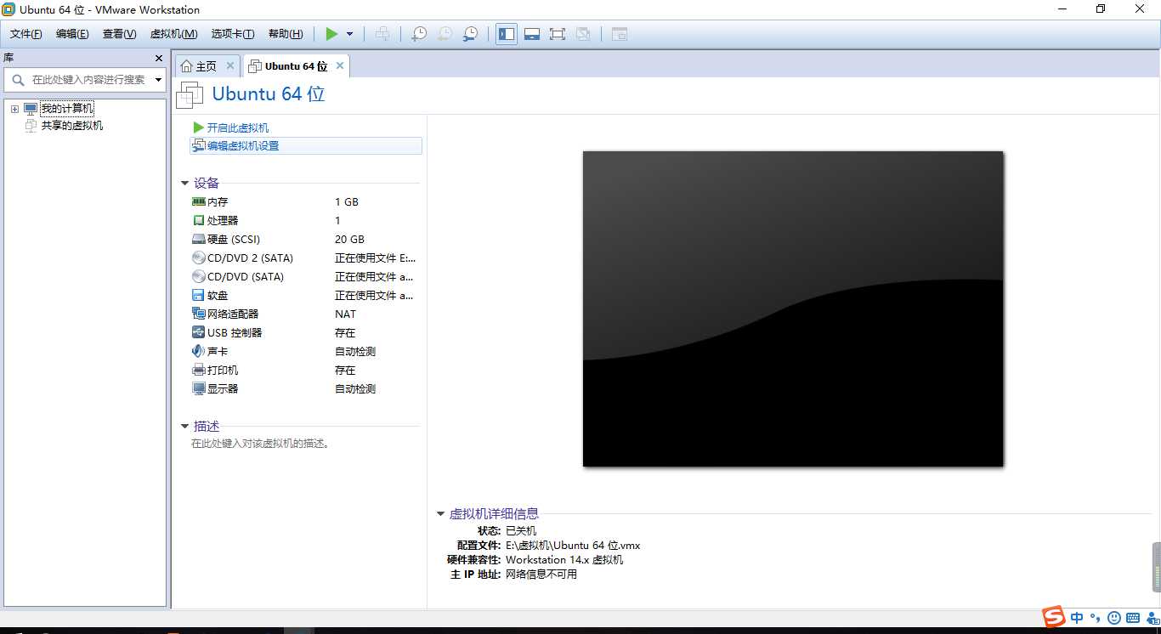
Task: Collapse the 设备 section
Action: pyautogui.click(x=184, y=183)
